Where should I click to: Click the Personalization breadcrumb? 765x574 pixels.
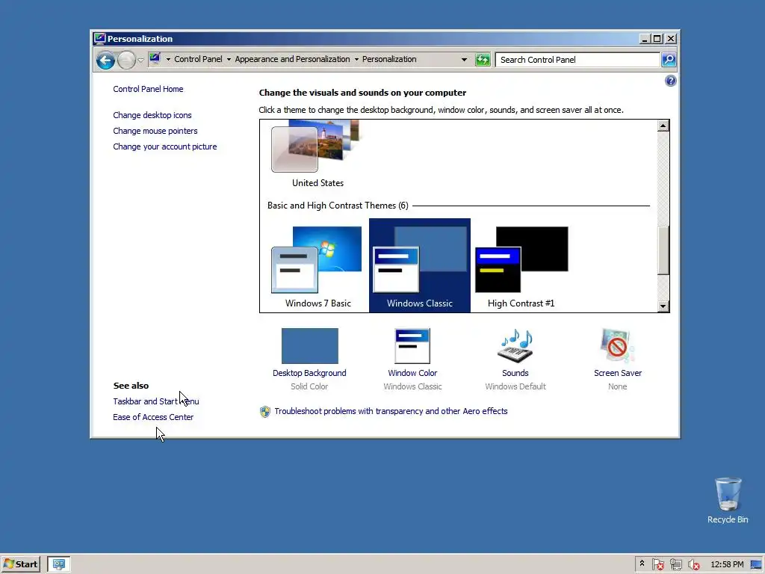388,59
